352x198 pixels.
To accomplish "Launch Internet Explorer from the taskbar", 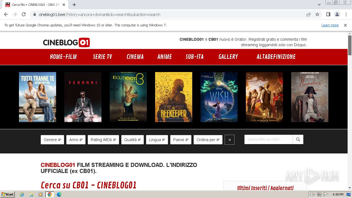I will (22, 194).
